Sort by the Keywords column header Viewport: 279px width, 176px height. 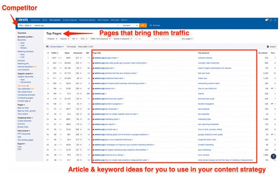(78, 53)
